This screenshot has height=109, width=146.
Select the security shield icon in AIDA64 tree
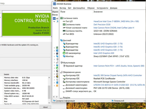pos(57,77)
